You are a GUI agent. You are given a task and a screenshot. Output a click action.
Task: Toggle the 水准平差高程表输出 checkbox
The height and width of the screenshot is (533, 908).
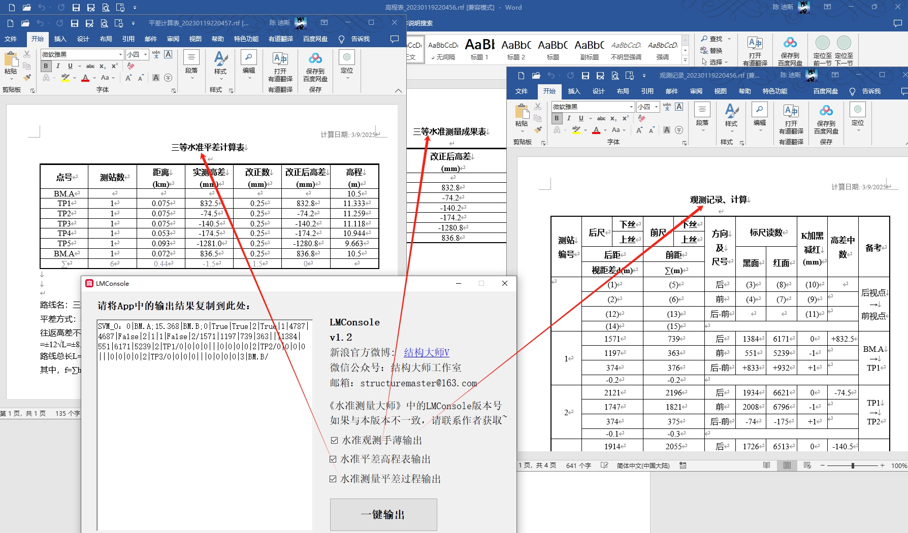333,459
